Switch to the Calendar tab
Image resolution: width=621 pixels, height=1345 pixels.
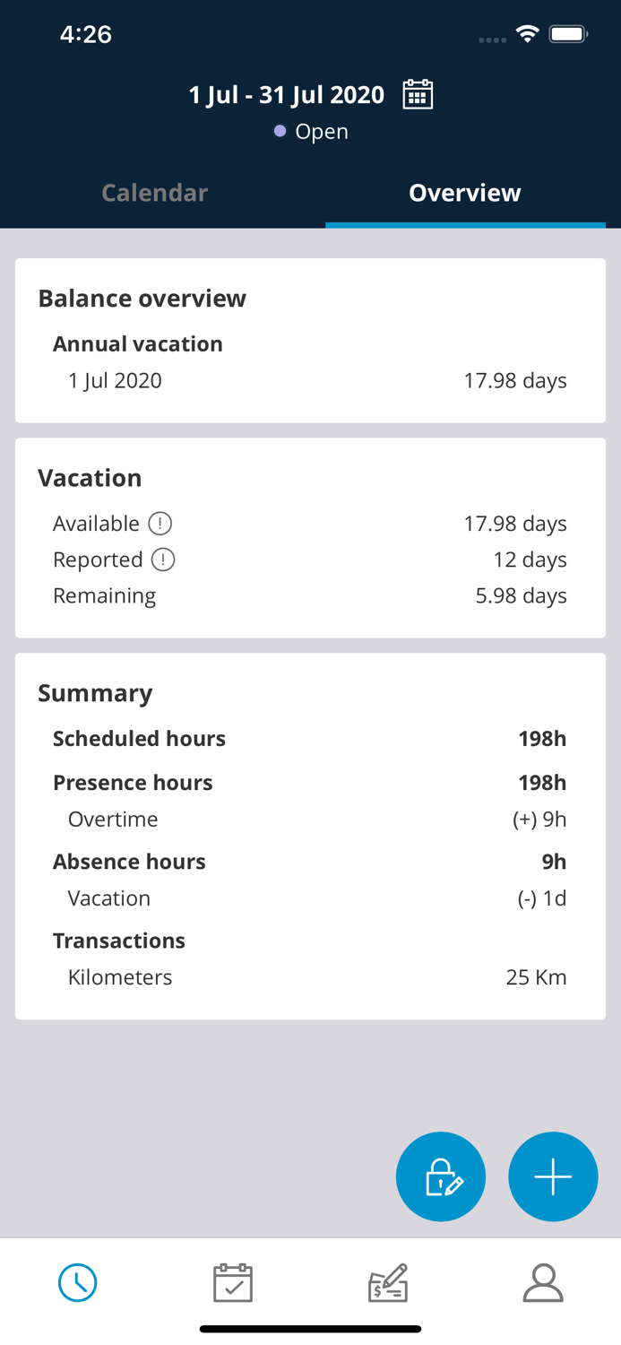pos(154,192)
